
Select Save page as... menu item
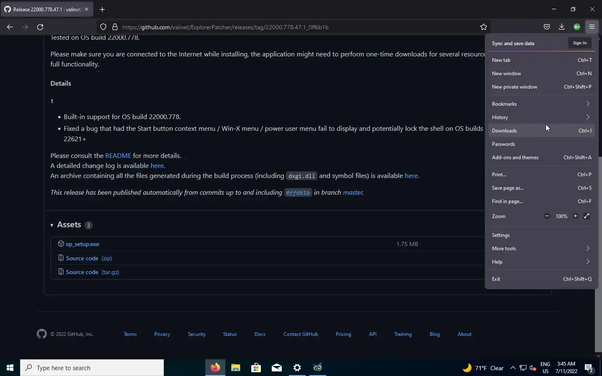541,188
